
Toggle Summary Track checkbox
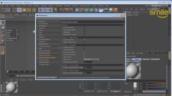coord(84,47)
